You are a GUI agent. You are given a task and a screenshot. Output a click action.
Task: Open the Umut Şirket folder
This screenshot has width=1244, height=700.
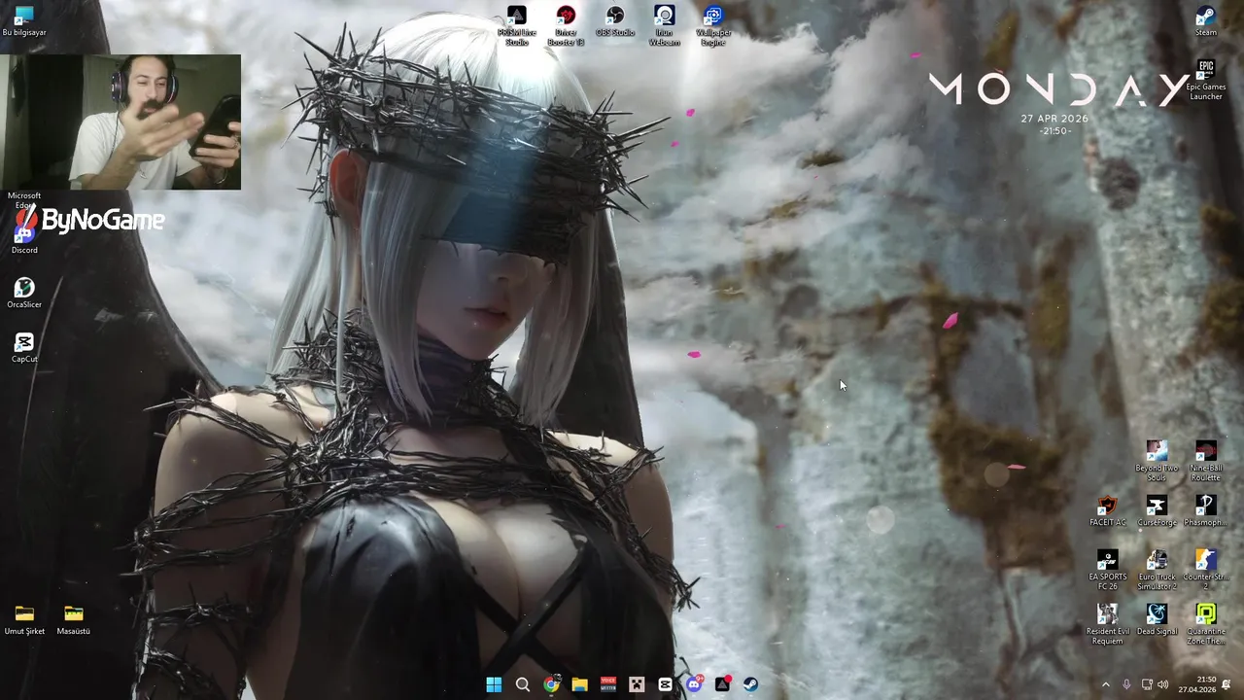24,619
